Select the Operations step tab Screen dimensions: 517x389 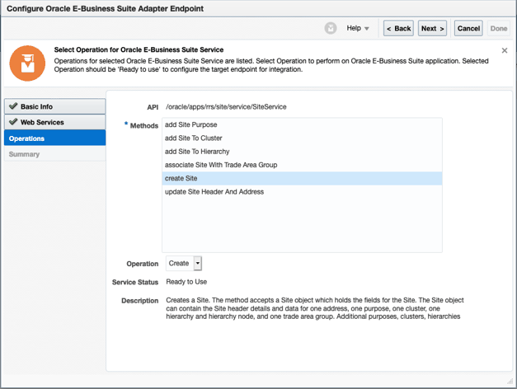pyautogui.click(x=27, y=138)
